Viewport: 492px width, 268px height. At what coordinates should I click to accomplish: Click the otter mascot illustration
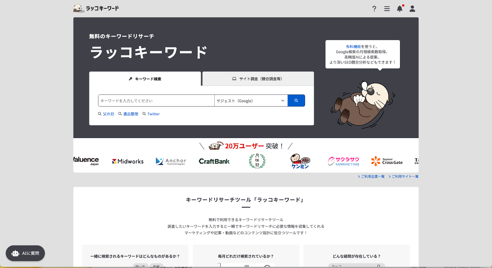[363, 104]
